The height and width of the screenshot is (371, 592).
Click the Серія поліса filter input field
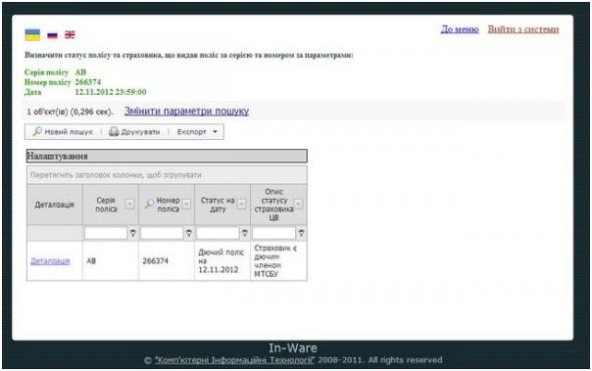tap(106, 233)
